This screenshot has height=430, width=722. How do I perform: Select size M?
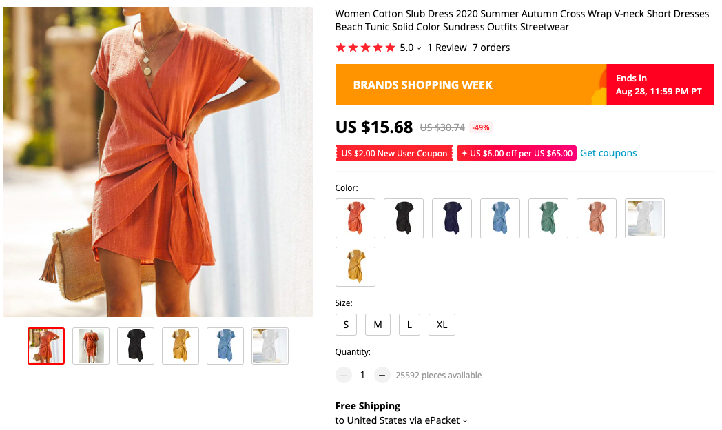pos(378,324)
